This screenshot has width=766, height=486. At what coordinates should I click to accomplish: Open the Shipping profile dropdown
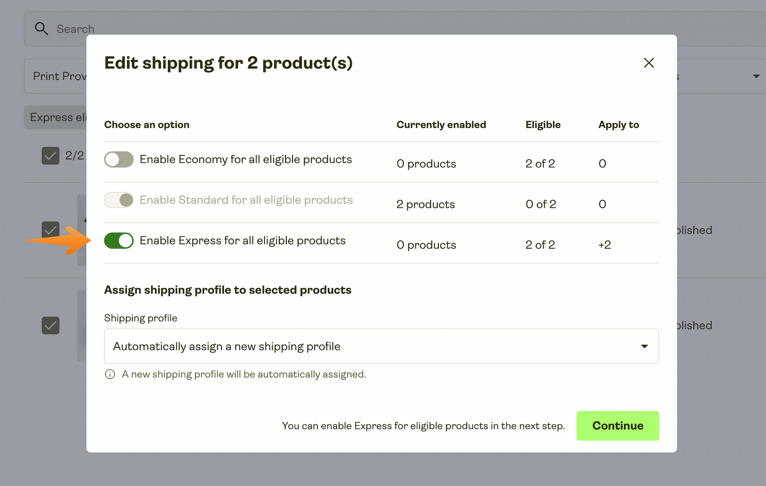pyautogui.click(x=382, y=346)
